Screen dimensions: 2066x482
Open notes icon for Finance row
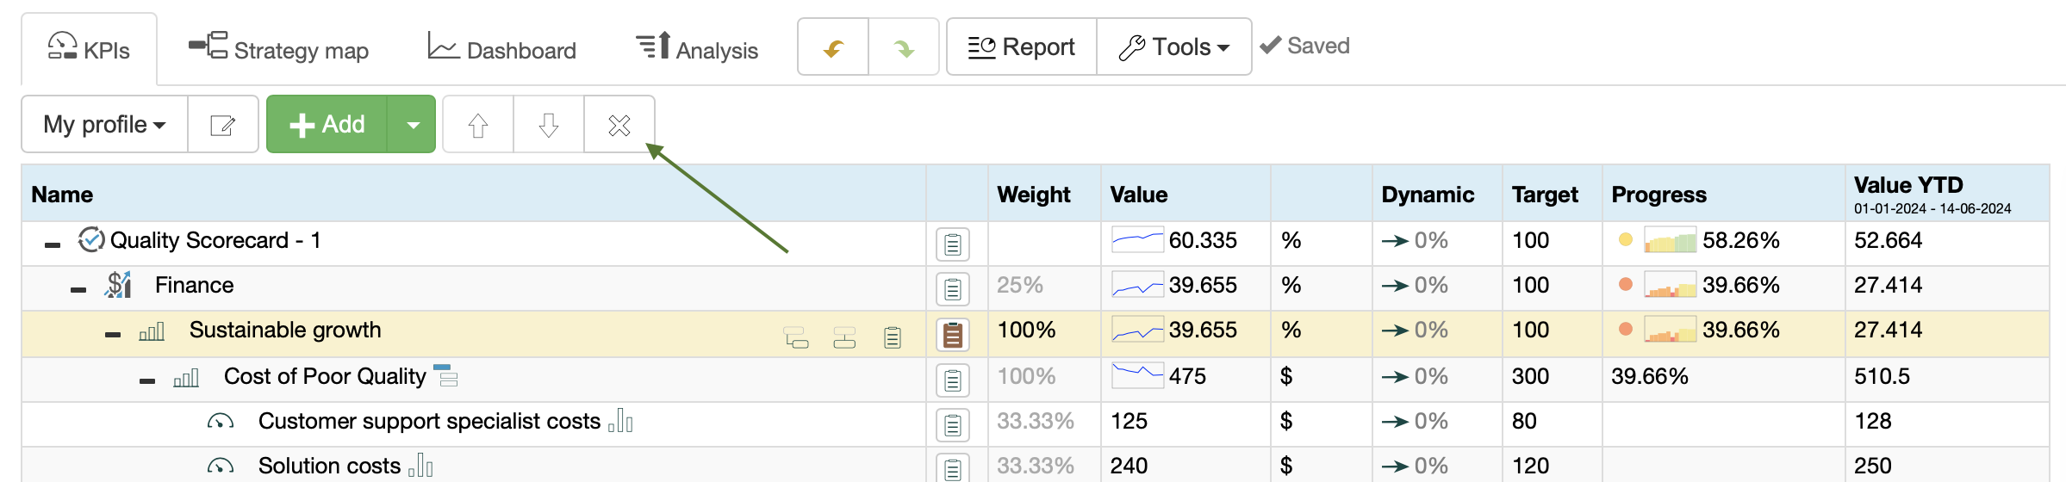point(952,289)
